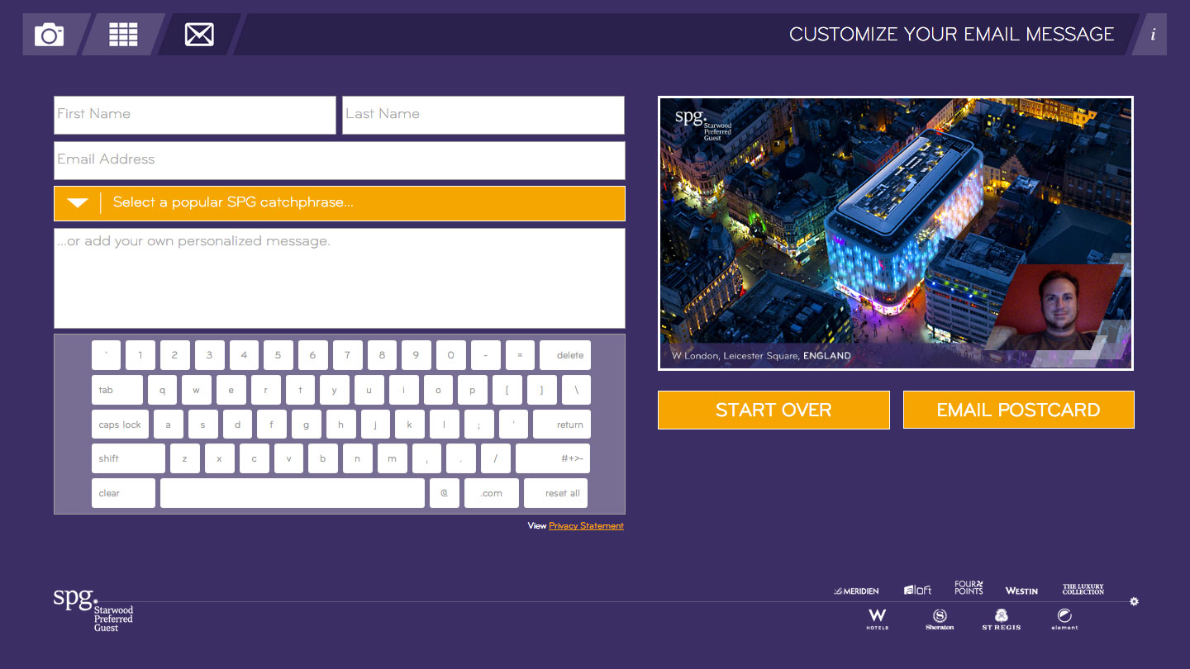Focus the Email Address field

(x=339, y=160)
